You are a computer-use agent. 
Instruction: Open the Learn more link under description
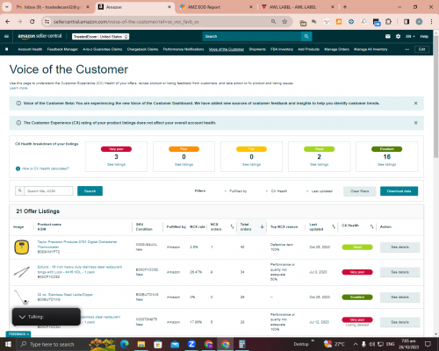tap(18, 88)
